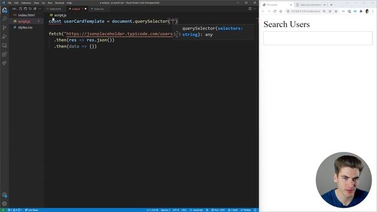This screenshot has height=212, width=377.
Task: Open the Remote Explorer view
Action: [4, 45]
